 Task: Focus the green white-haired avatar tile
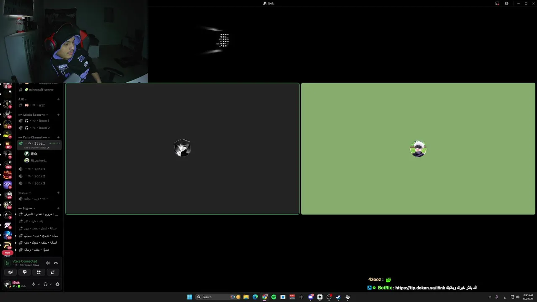[x=418, y=148]
